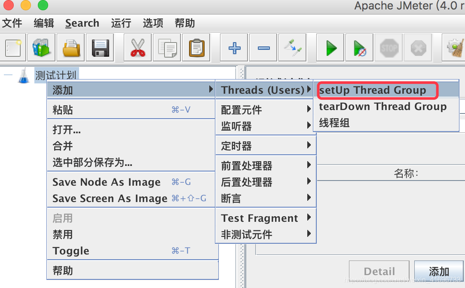Expand the 添加 context submenu

point(131,90)
